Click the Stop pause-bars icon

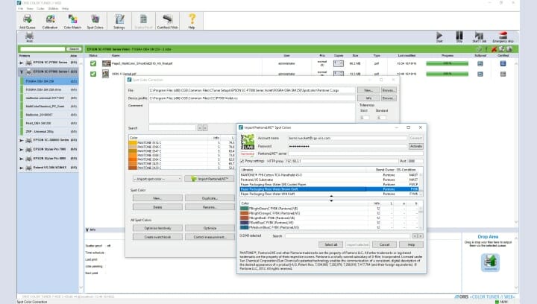pyautogui.click(x=459, y=37)
